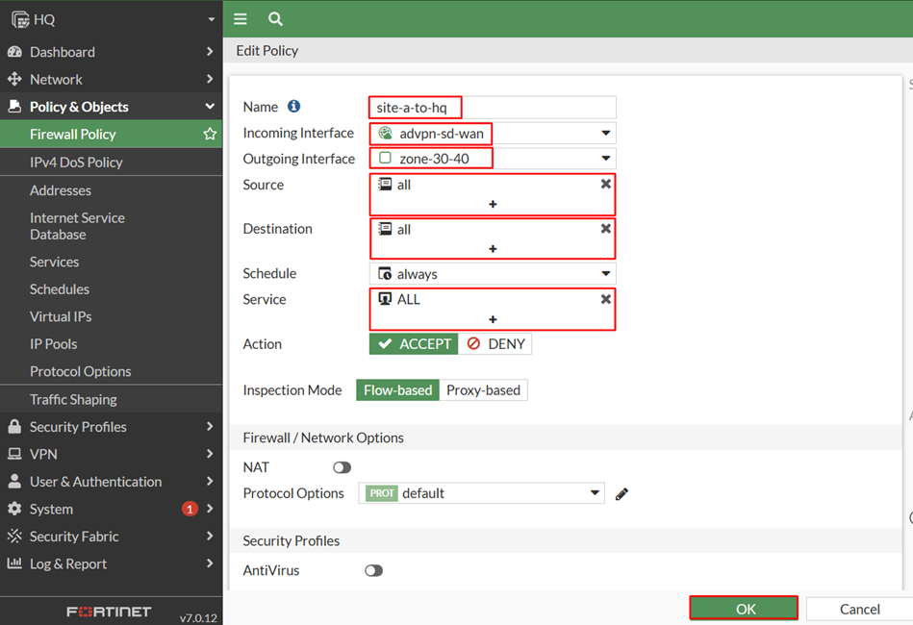Open the Protocol Options dropdown
The image size is (913, 625).
(595, 493)
